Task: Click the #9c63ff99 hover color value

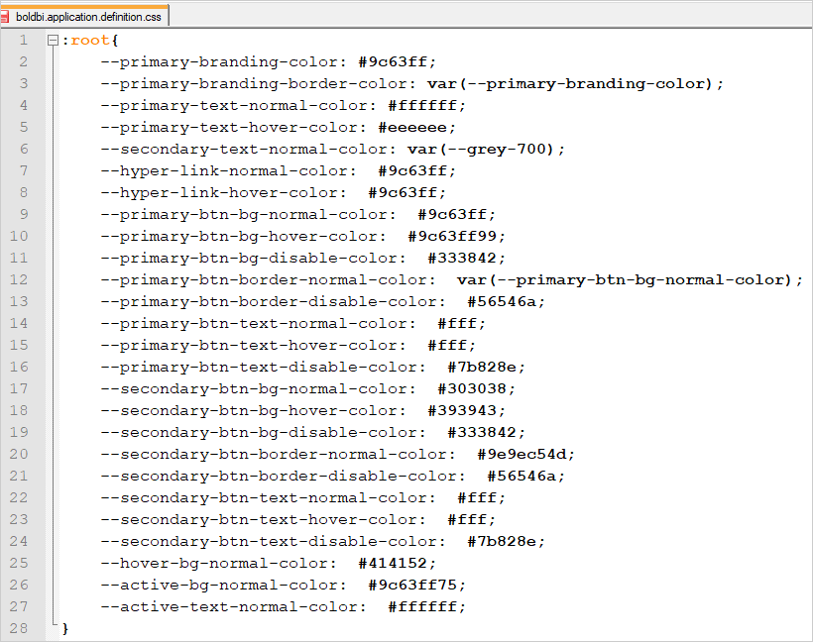Action: coord(456,237)
